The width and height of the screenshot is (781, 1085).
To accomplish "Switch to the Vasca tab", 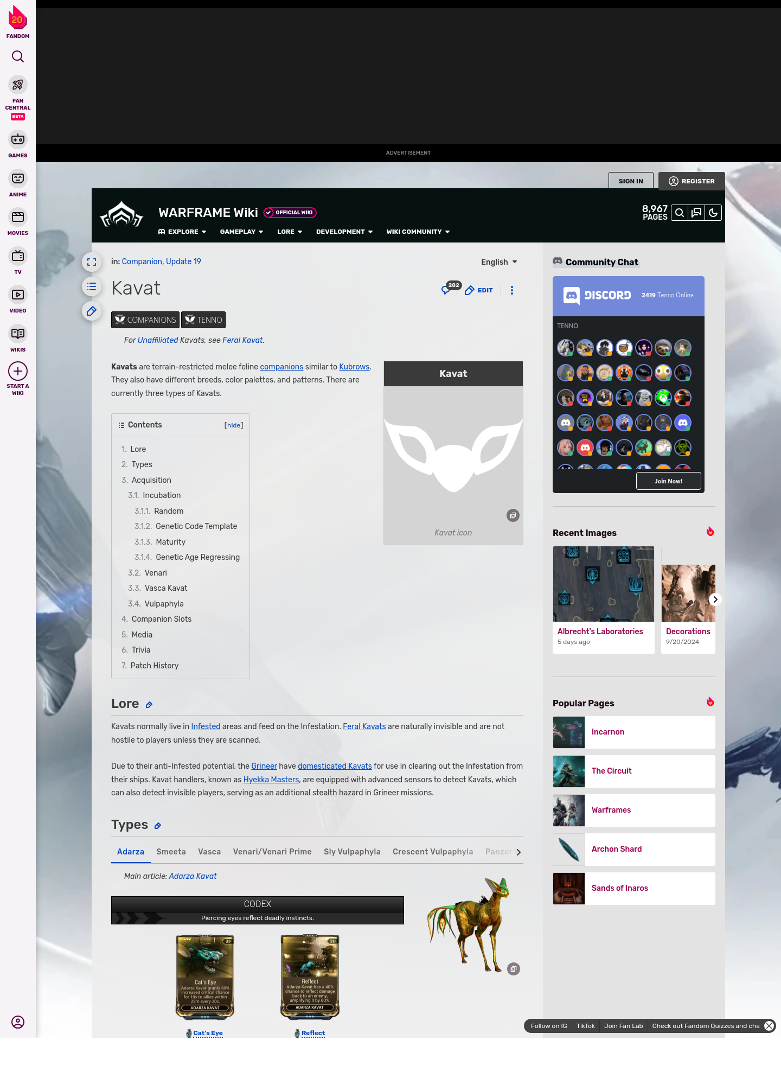I will [209, 852].
